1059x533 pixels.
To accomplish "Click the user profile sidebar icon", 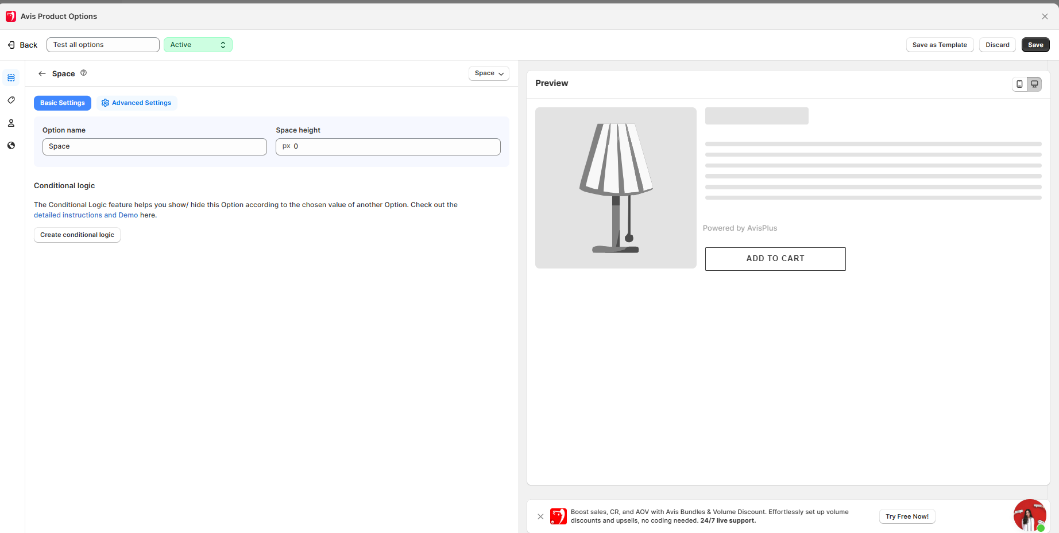I will pos(11,123).
